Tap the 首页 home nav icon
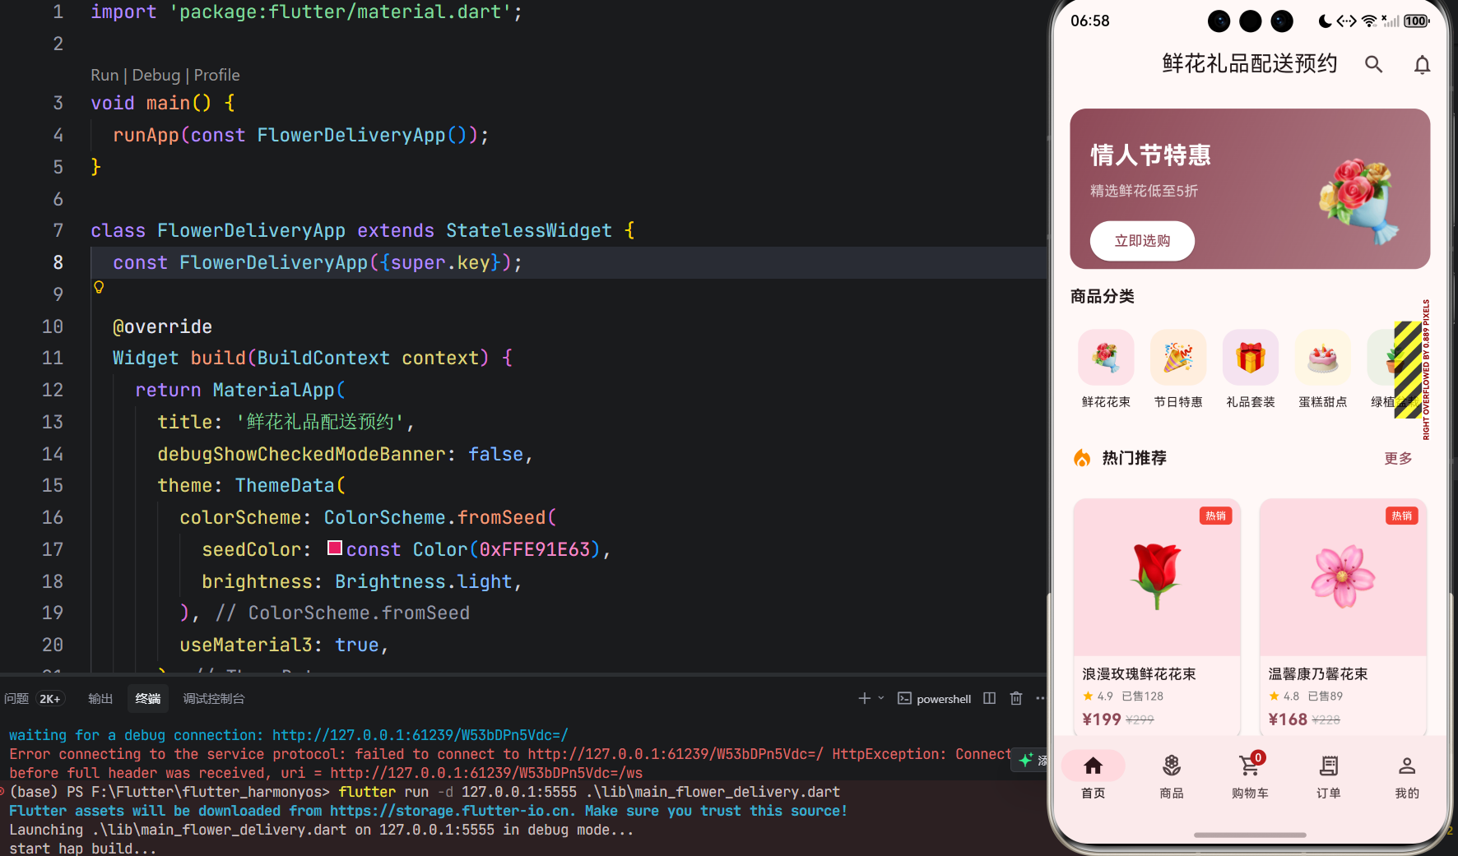 click(x=1093, y=765)
